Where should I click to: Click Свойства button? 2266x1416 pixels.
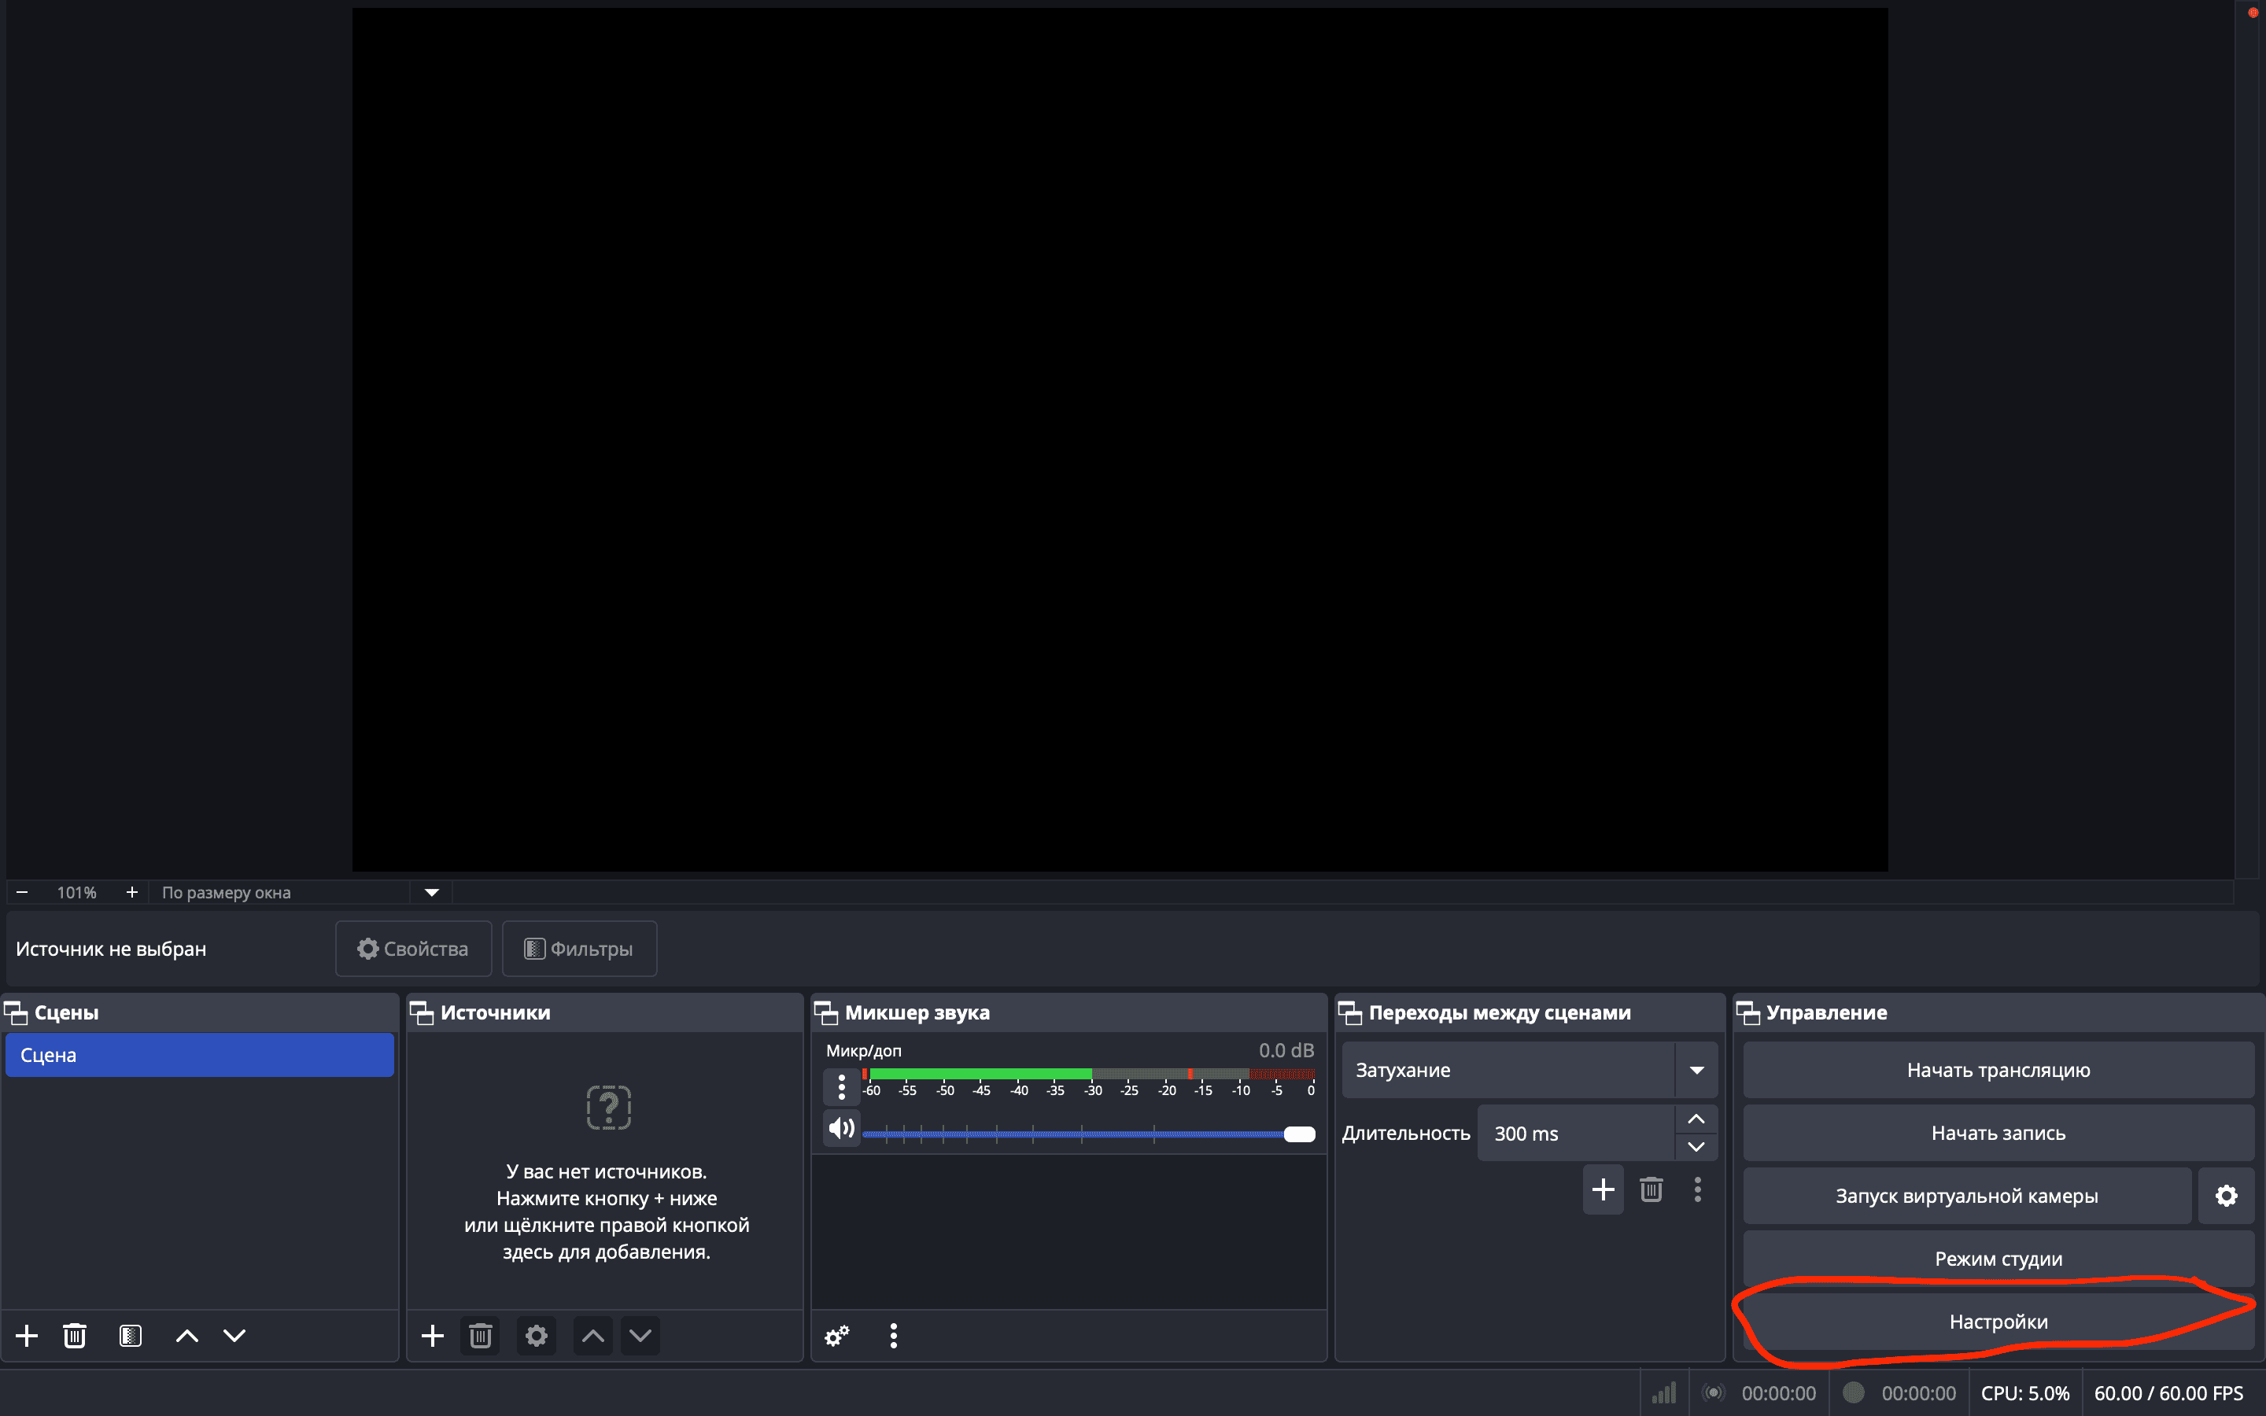pyautogui.click(x=413, y=949)
